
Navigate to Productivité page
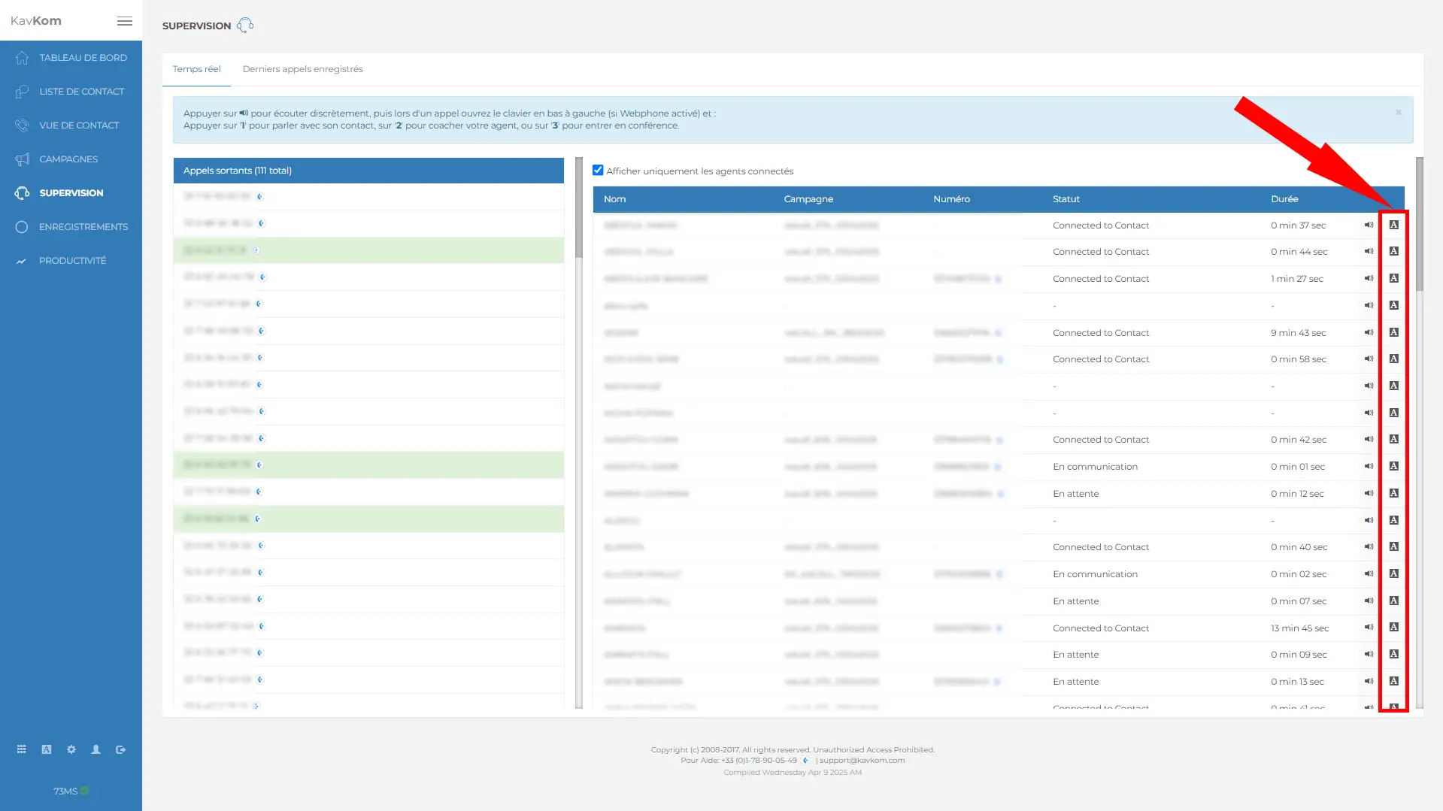point(72,261)
